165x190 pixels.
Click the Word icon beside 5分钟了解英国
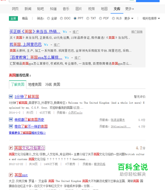tap(11, 97)
